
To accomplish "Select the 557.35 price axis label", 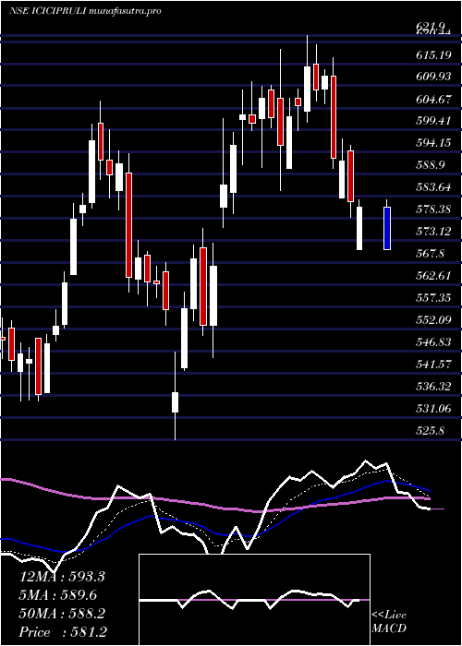I will pyautogui.click(x=433, y=298).
